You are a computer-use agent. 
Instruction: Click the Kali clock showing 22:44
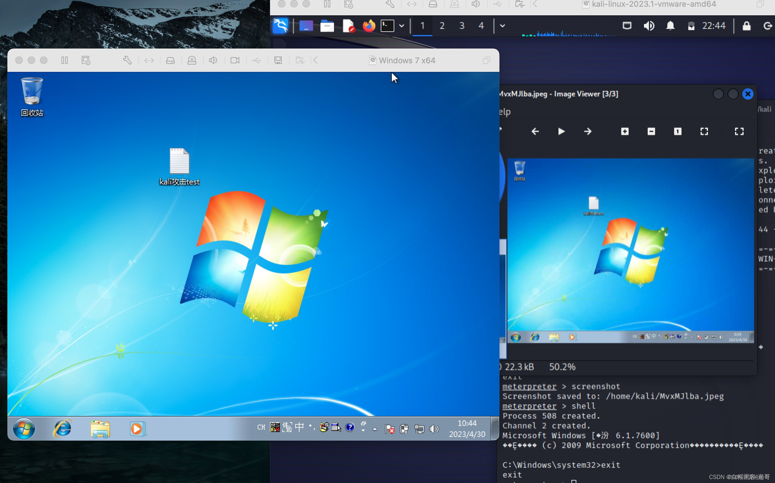pos(713,26)
